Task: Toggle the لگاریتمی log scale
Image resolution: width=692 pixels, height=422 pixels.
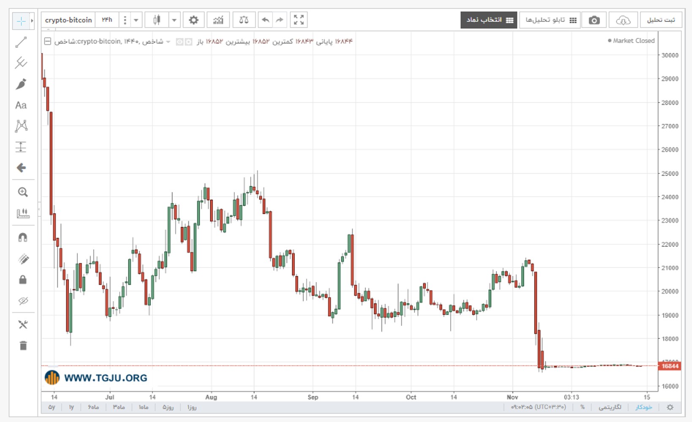Action: pyautogui.click(x=610, y=407)
